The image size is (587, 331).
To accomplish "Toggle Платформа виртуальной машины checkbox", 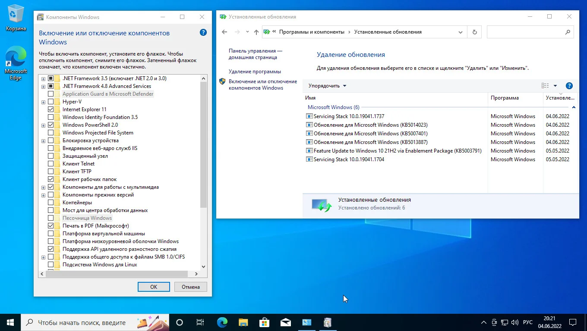I will [x=51, y=234].
